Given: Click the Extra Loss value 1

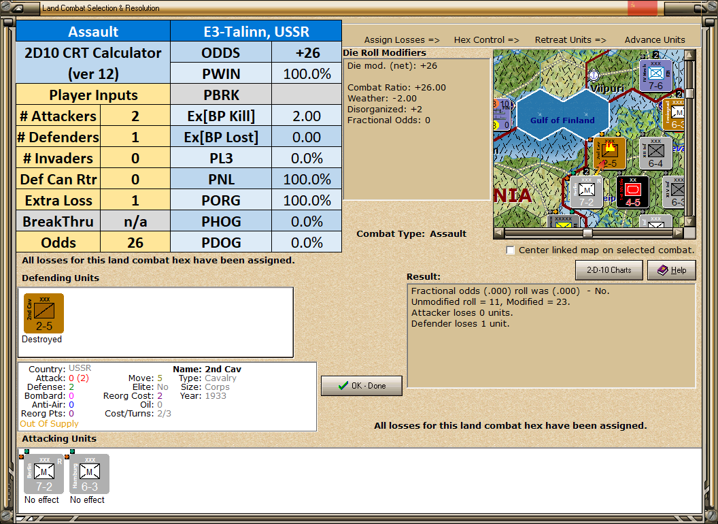Looking at the screenshot, I should [135, 200].
